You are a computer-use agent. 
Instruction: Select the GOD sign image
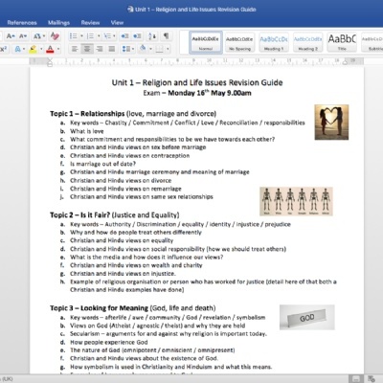click(307, 317)
